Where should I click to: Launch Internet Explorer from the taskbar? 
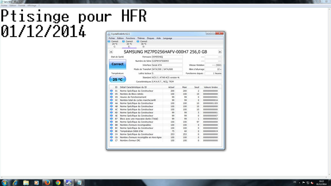15,183
